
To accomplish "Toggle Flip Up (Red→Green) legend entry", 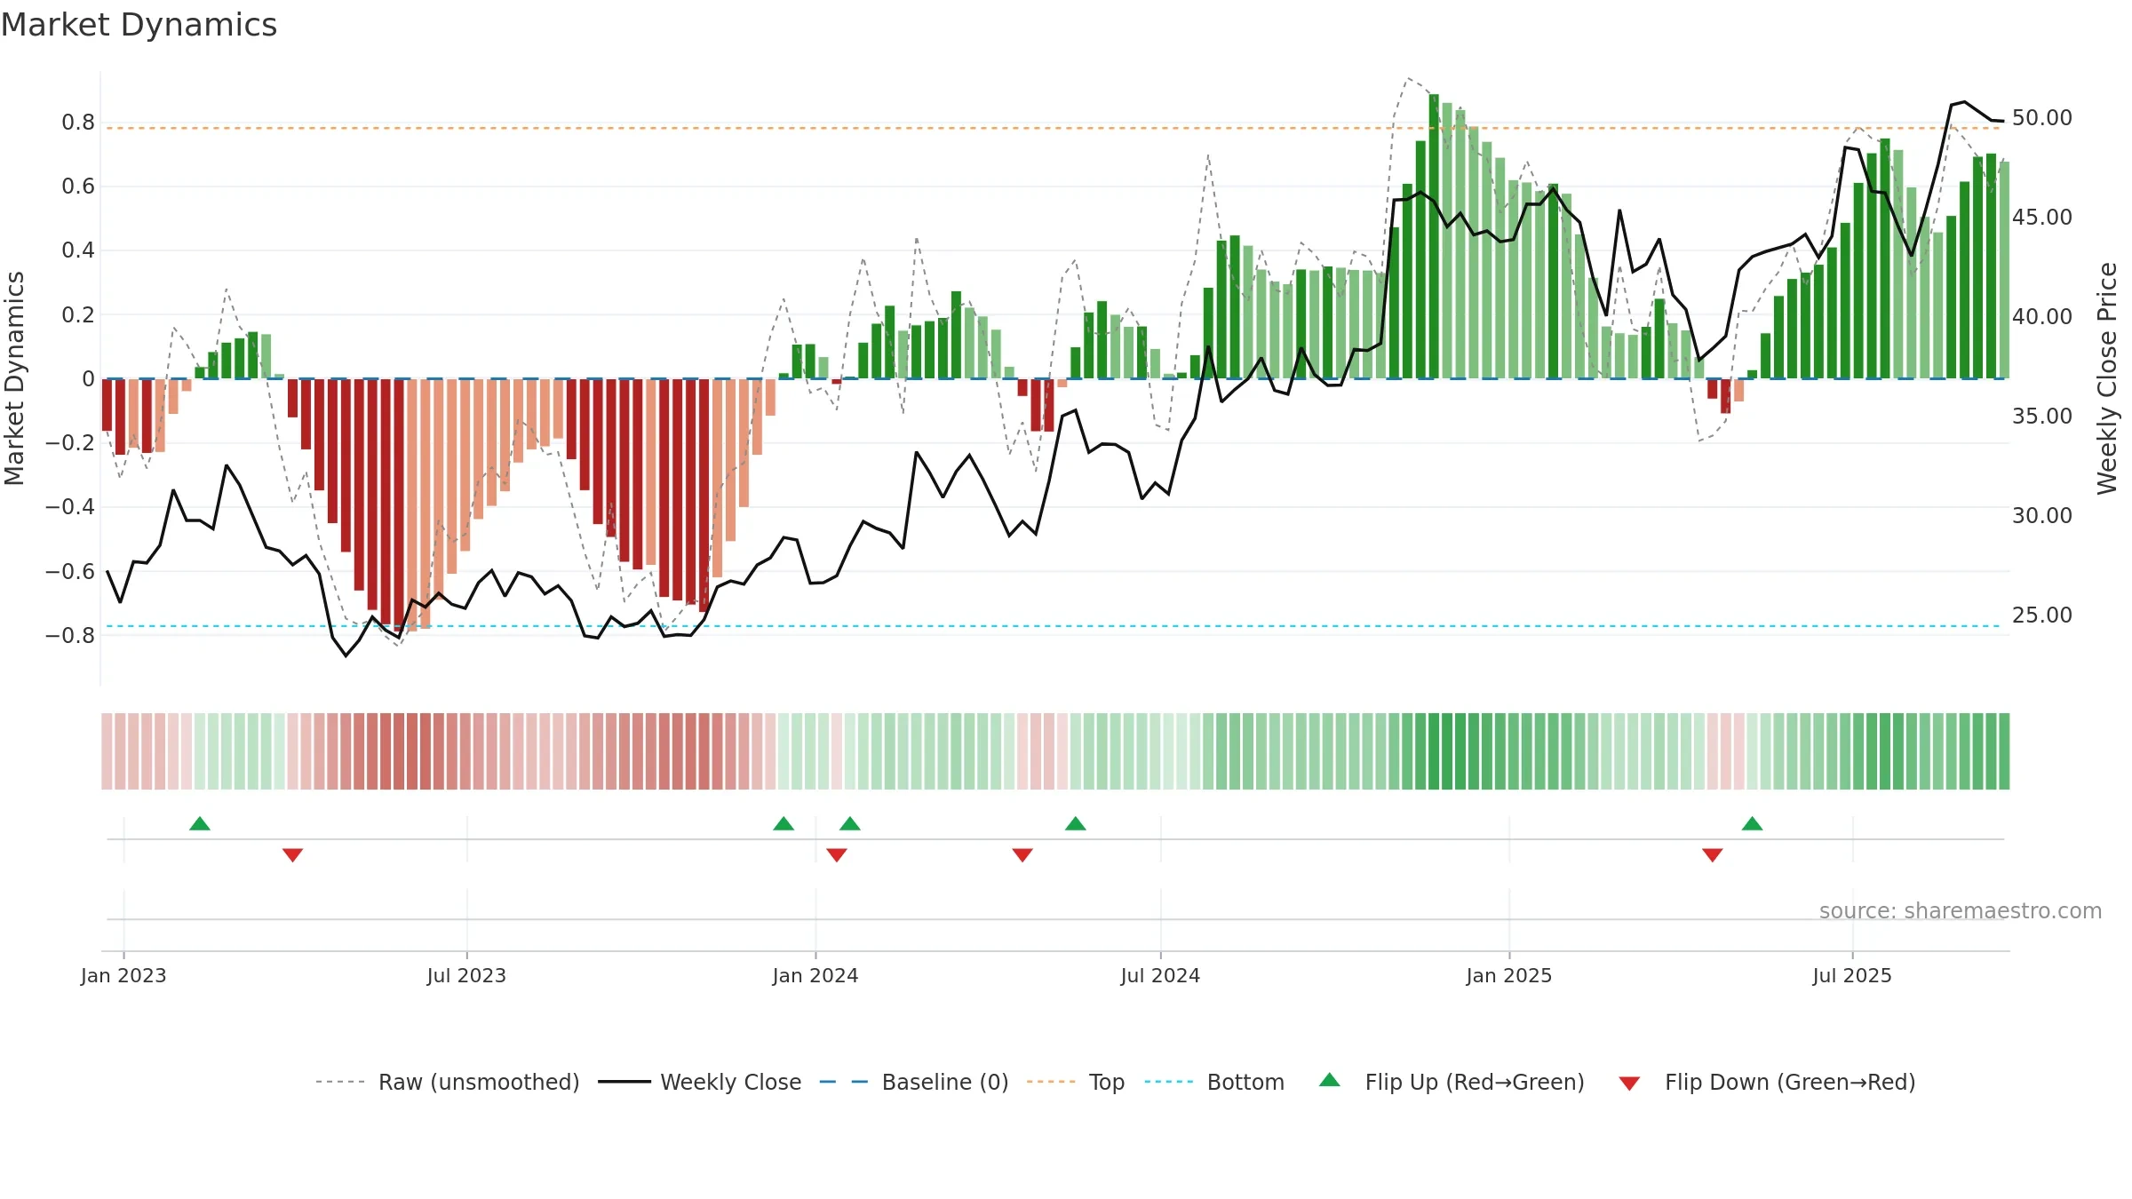I will click(x=1452, y=1082).
